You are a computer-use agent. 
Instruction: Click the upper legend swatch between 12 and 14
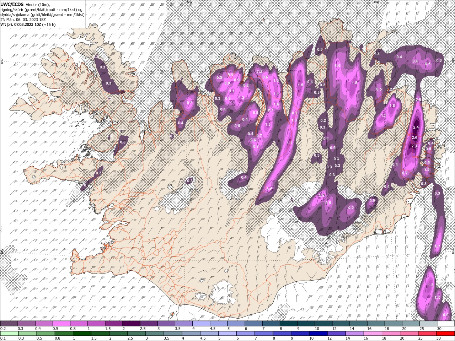pos(341,324)
